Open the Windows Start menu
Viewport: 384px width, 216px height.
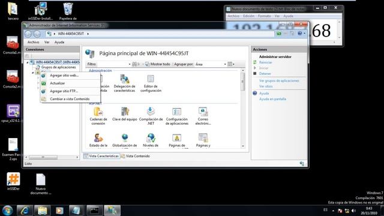(8, 211)
